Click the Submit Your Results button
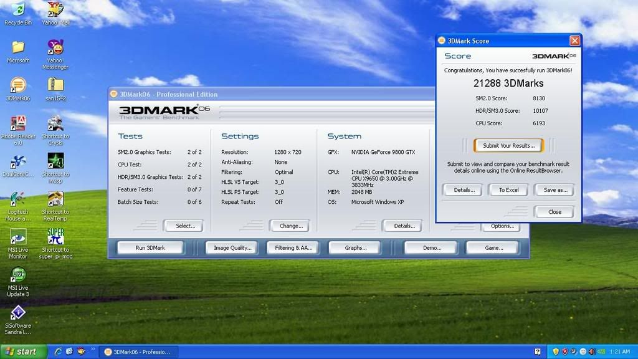This screenshot has width=638, height=359. tap(508, 145)
